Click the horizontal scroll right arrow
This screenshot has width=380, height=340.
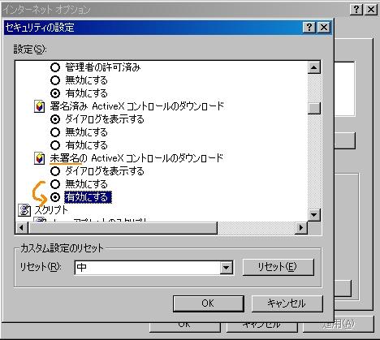click(301, 228)
